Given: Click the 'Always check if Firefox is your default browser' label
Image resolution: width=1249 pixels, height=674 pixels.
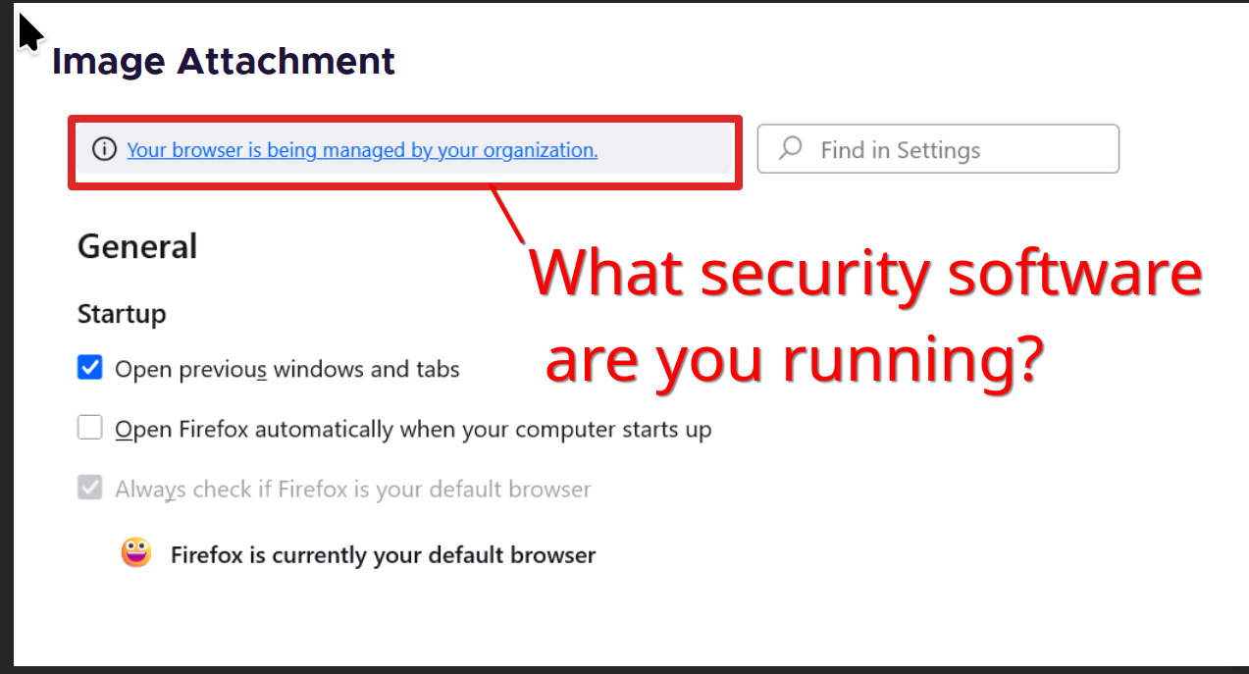Looking at the screenshot, I should [x=353, y=489].
